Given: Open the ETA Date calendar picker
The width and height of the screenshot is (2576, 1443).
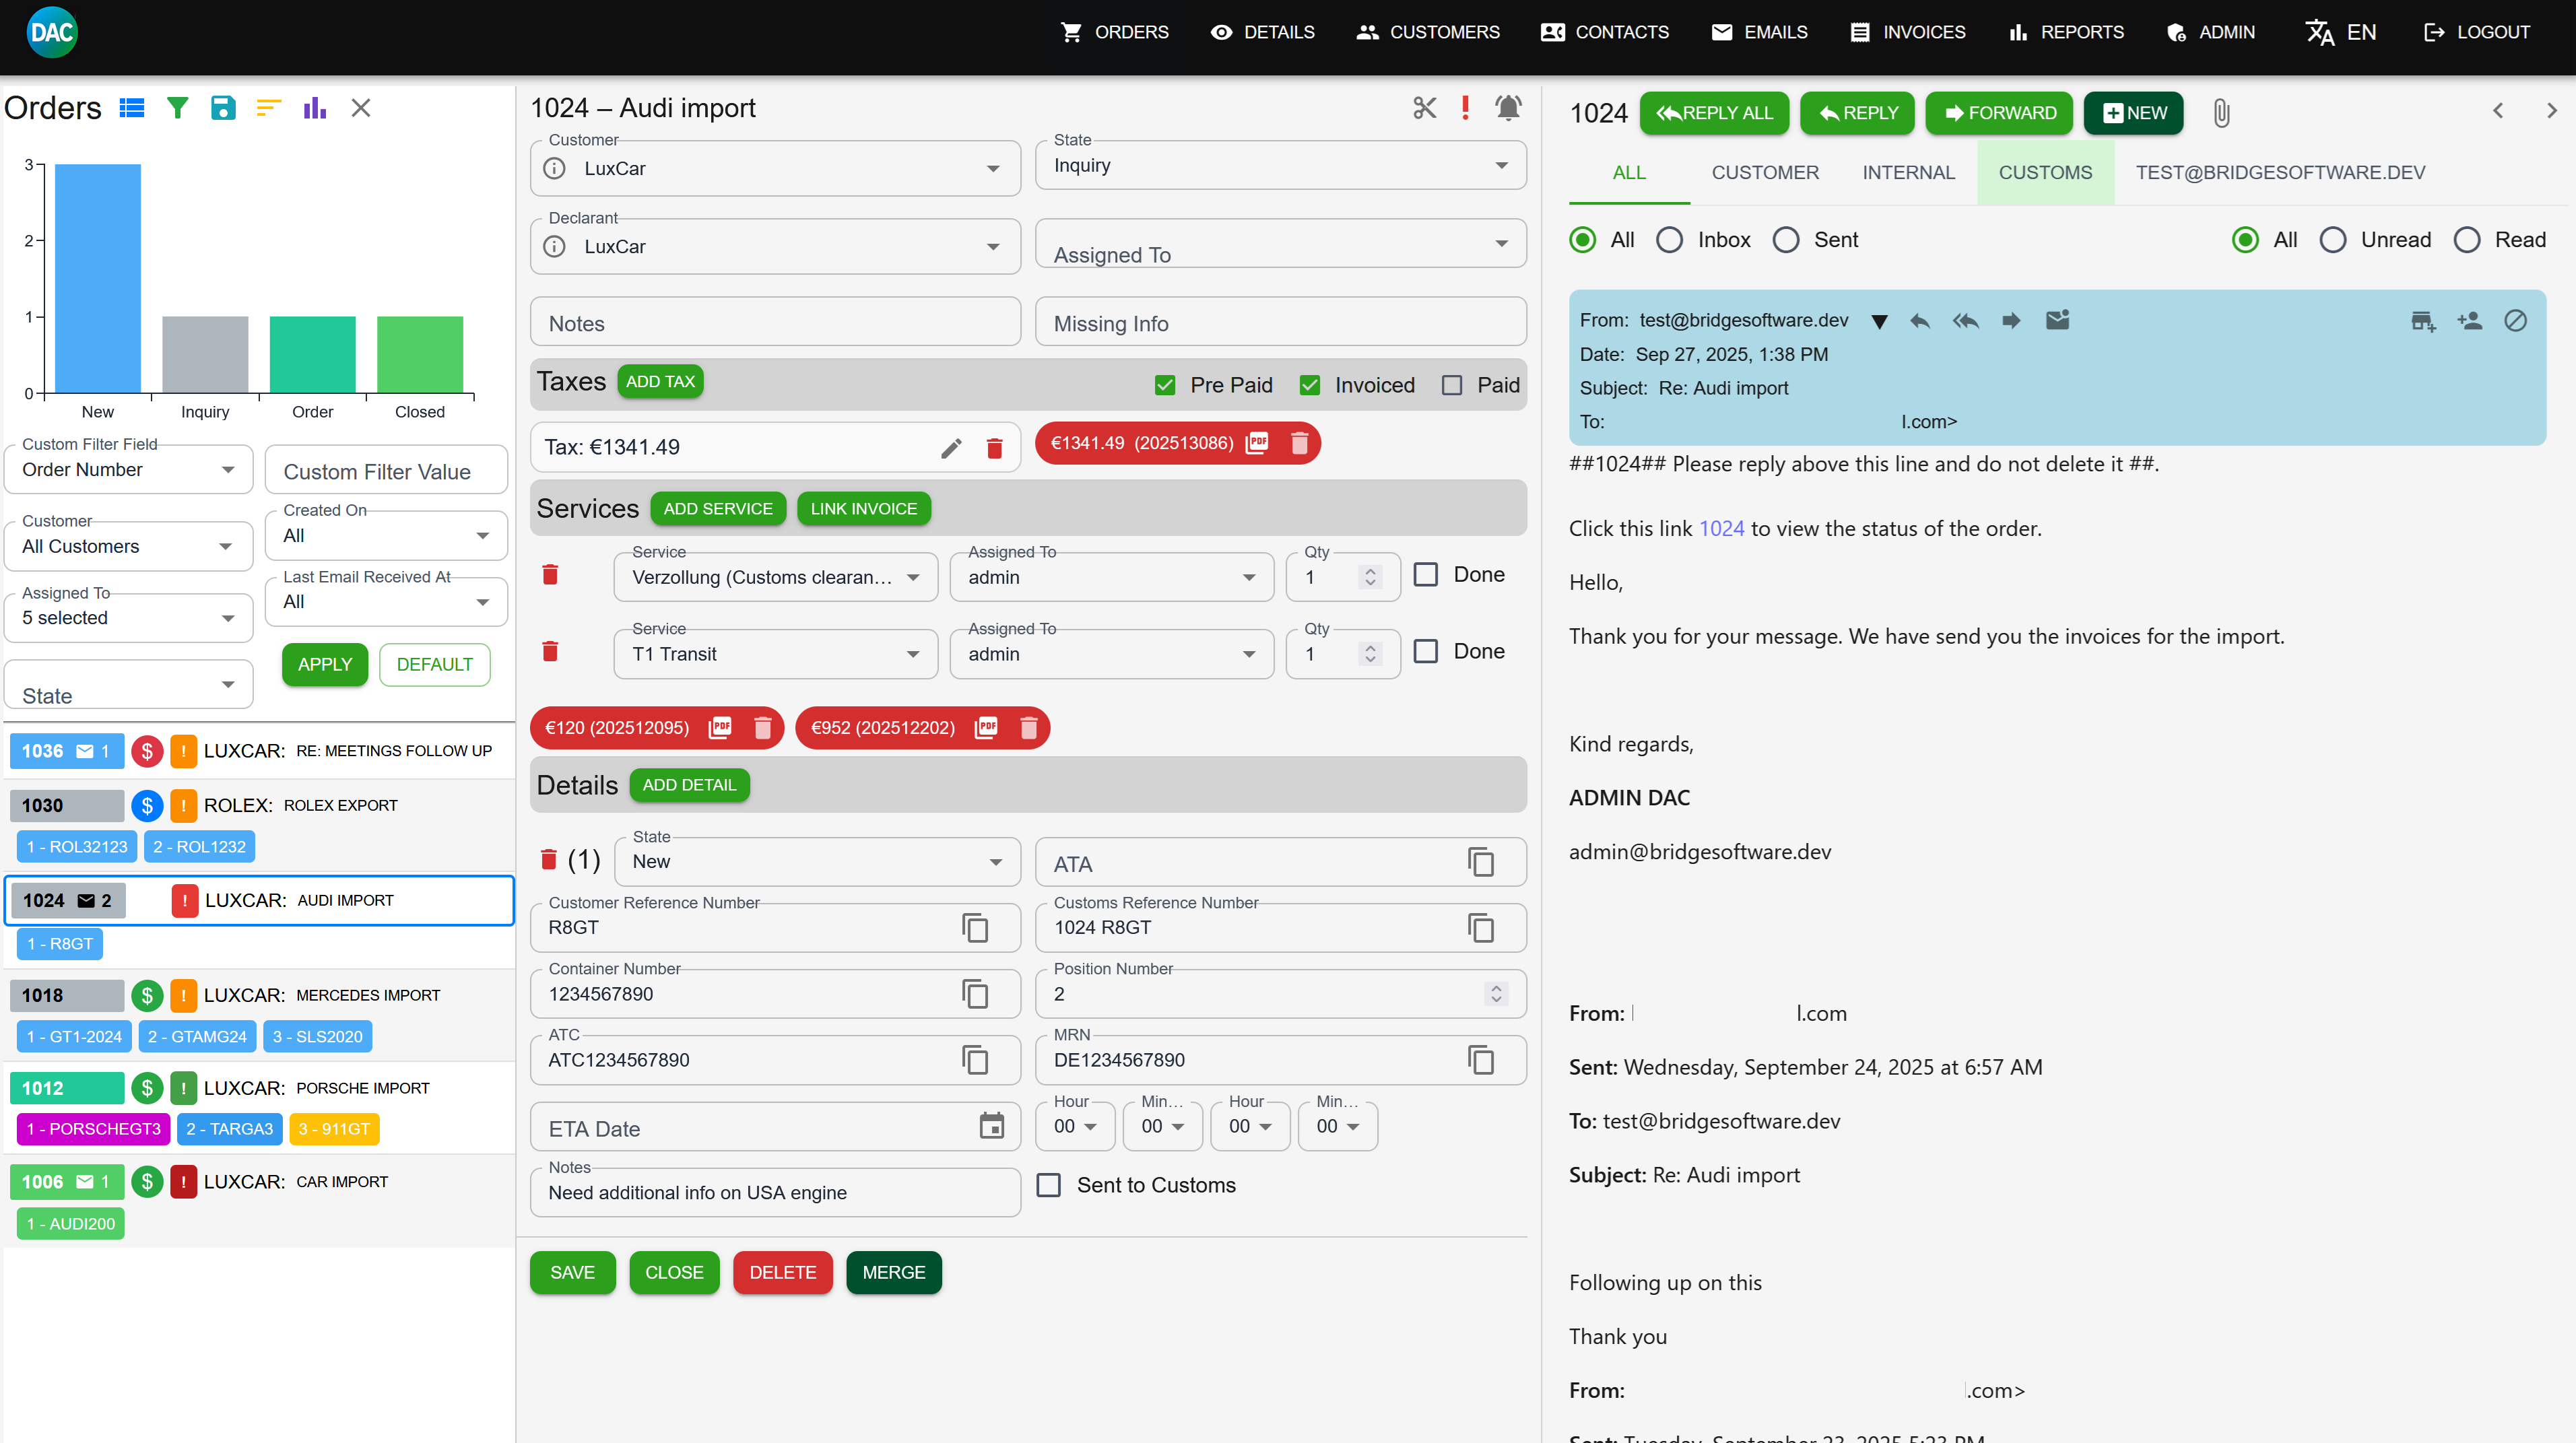Looking at the screenshot, I should click(991, 1127).
